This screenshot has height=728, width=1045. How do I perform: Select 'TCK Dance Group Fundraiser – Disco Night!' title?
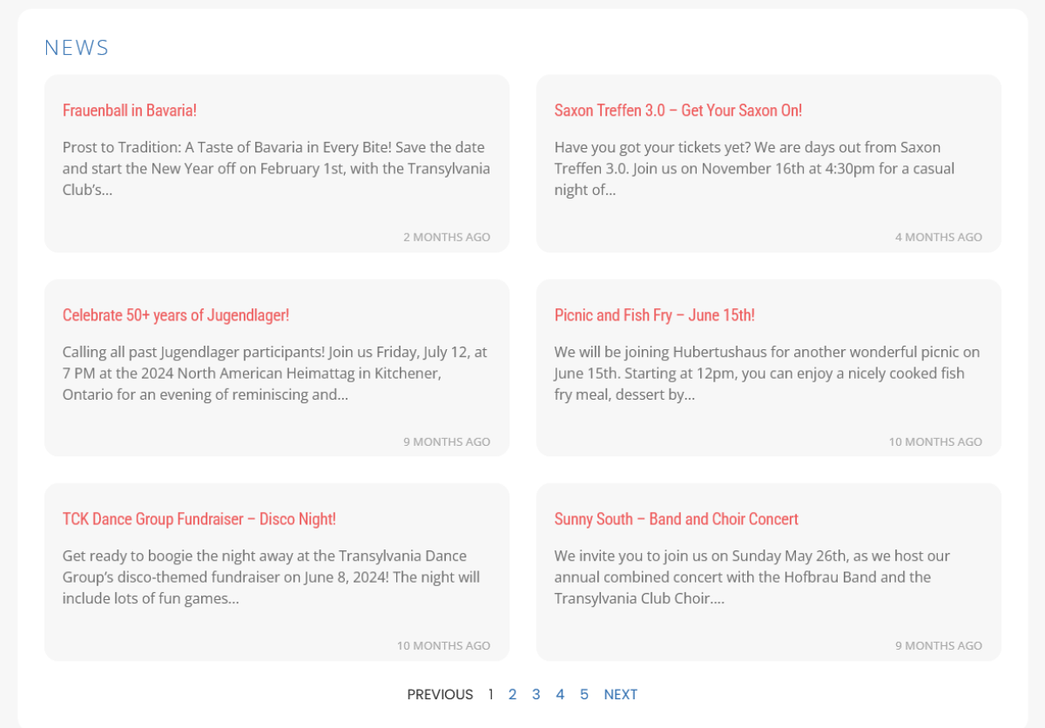(x=199, y=519)
